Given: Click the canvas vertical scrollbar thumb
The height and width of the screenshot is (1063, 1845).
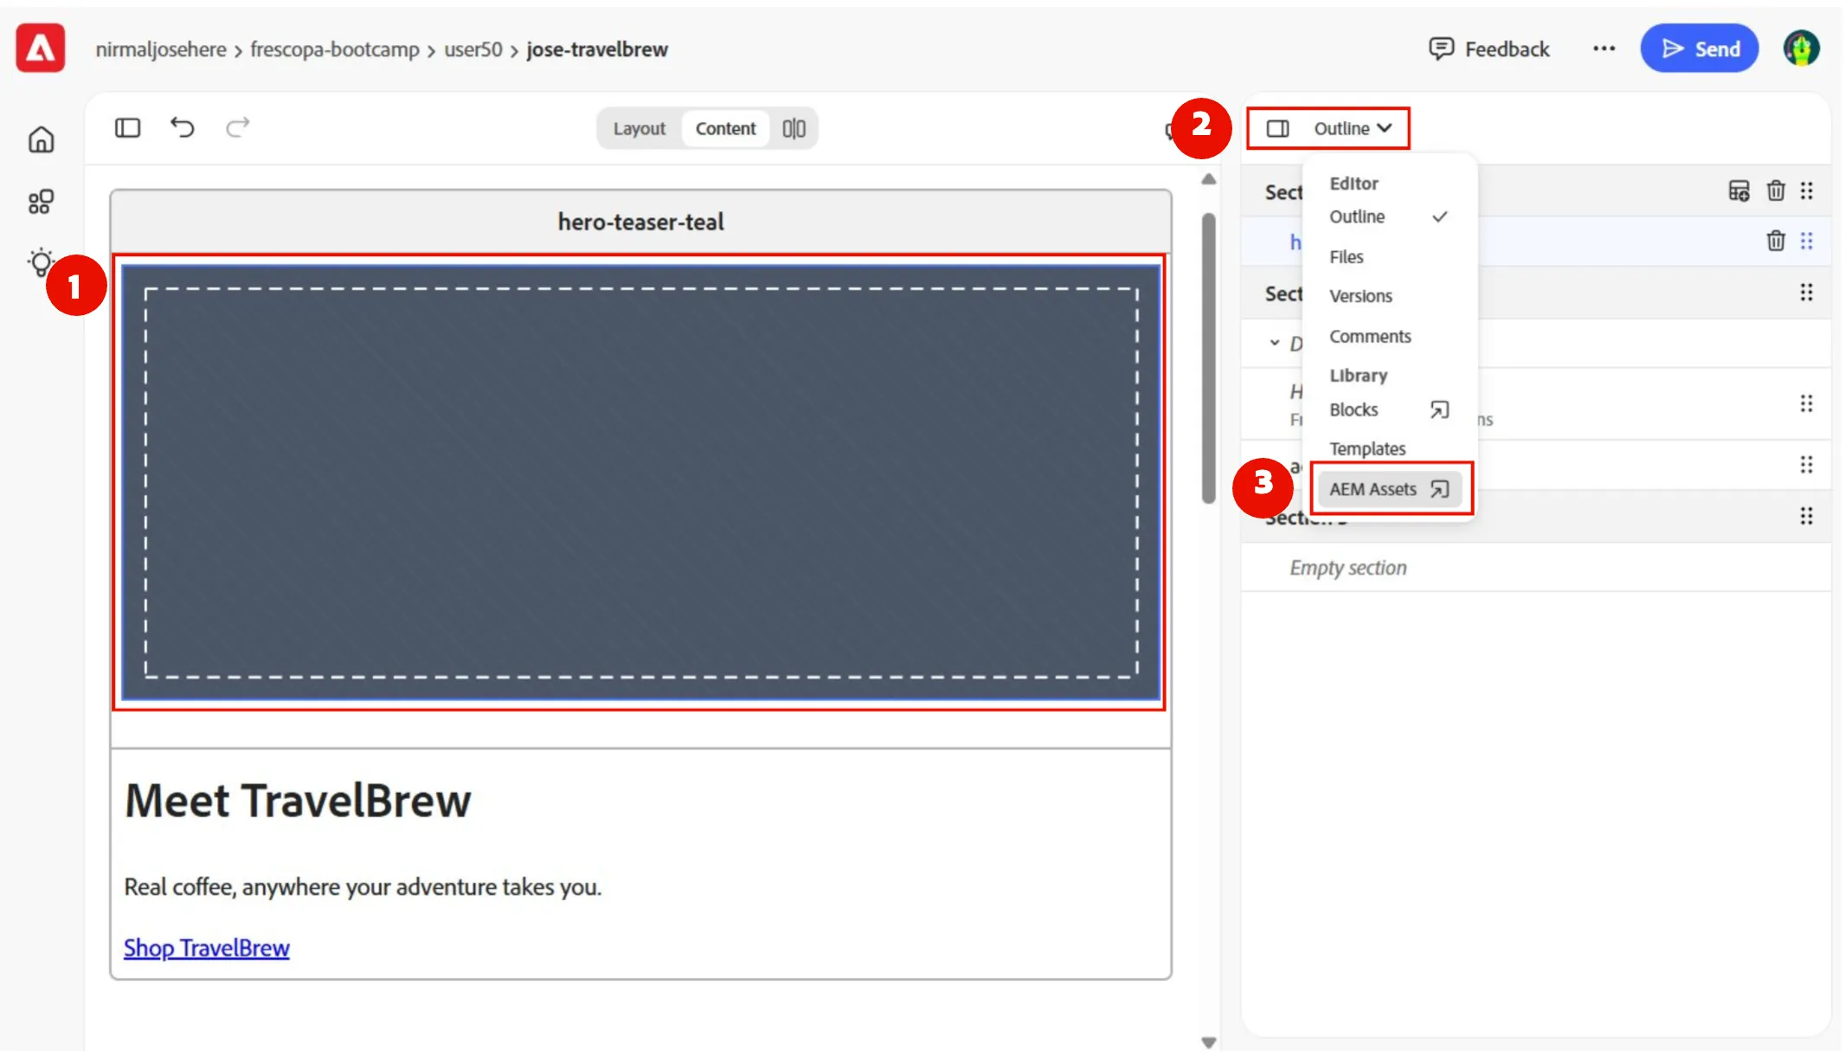Looking at the screenshot, I should click(1208, 358).
